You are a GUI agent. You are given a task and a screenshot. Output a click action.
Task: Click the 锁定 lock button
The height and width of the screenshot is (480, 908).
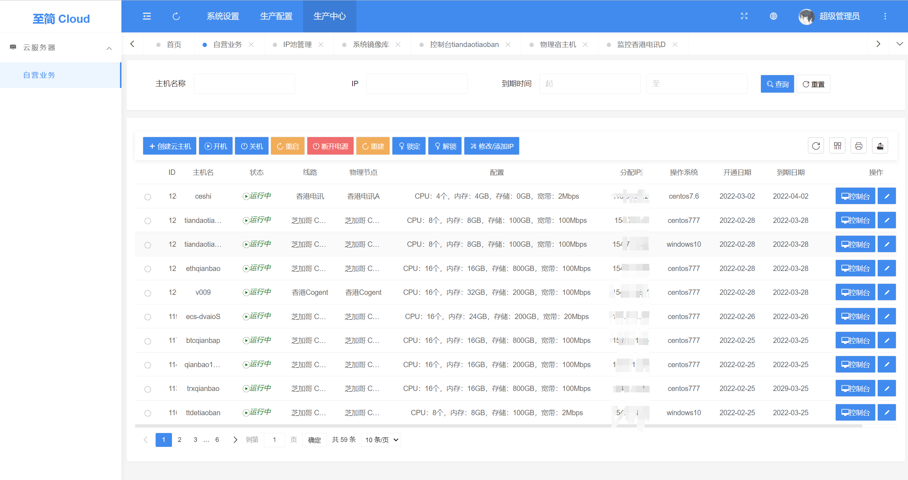[x=409, y=146]
